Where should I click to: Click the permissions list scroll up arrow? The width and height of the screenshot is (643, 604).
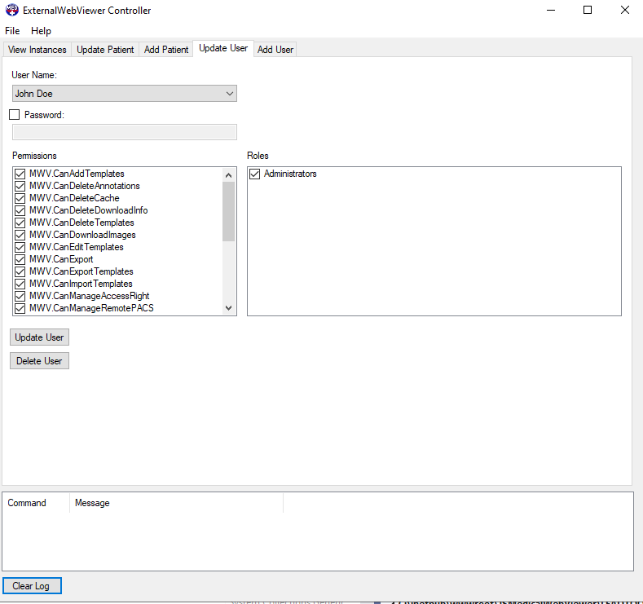229,174
